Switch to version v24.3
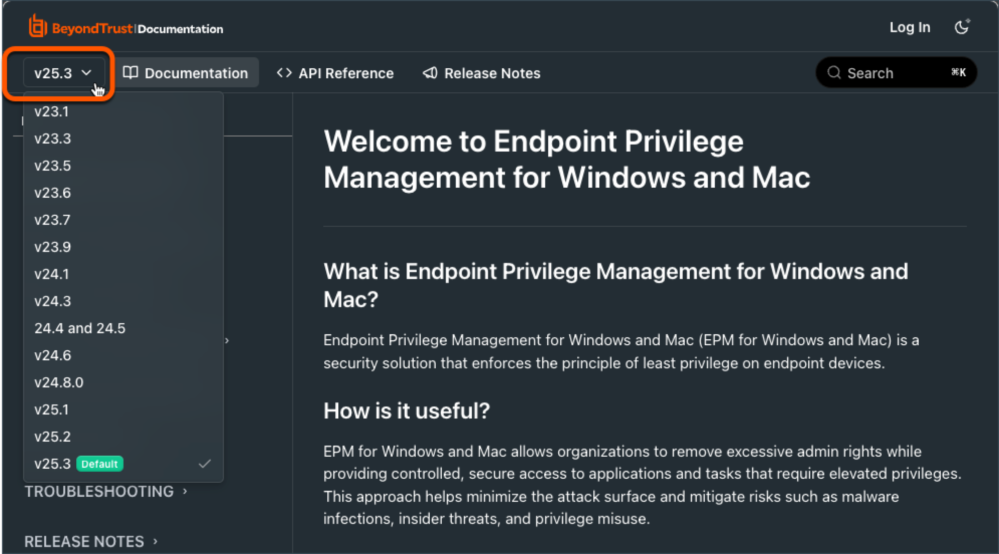The image size is (999, 554). (123, 301)
